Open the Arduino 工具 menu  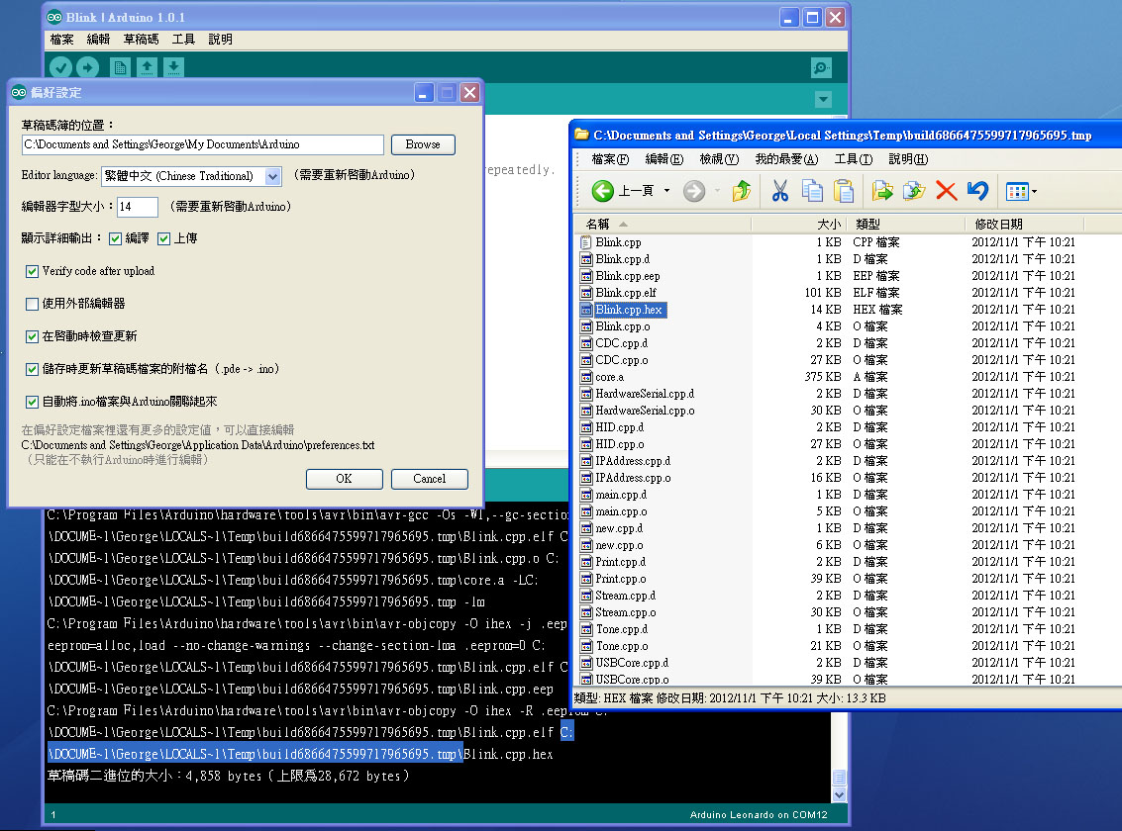tap(183, 40)
